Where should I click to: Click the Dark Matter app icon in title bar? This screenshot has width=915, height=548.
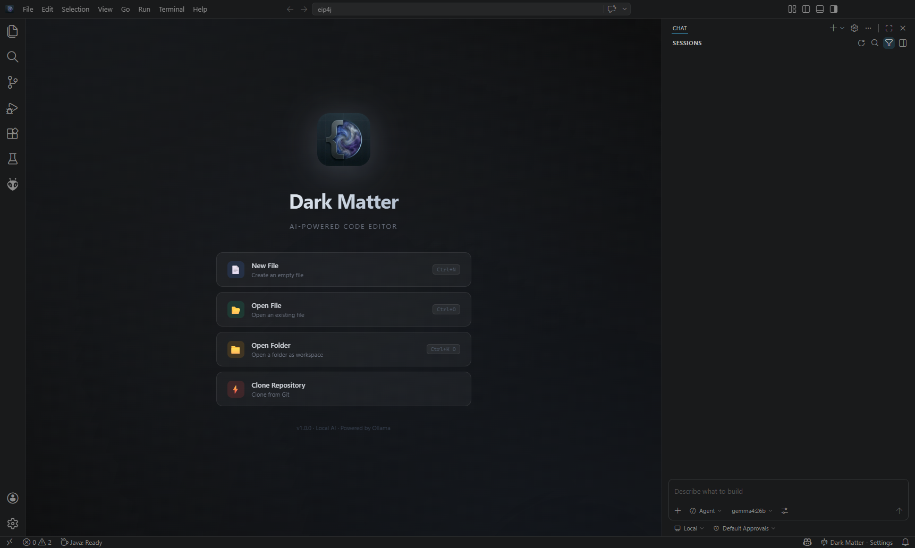(x=9, y=9)
